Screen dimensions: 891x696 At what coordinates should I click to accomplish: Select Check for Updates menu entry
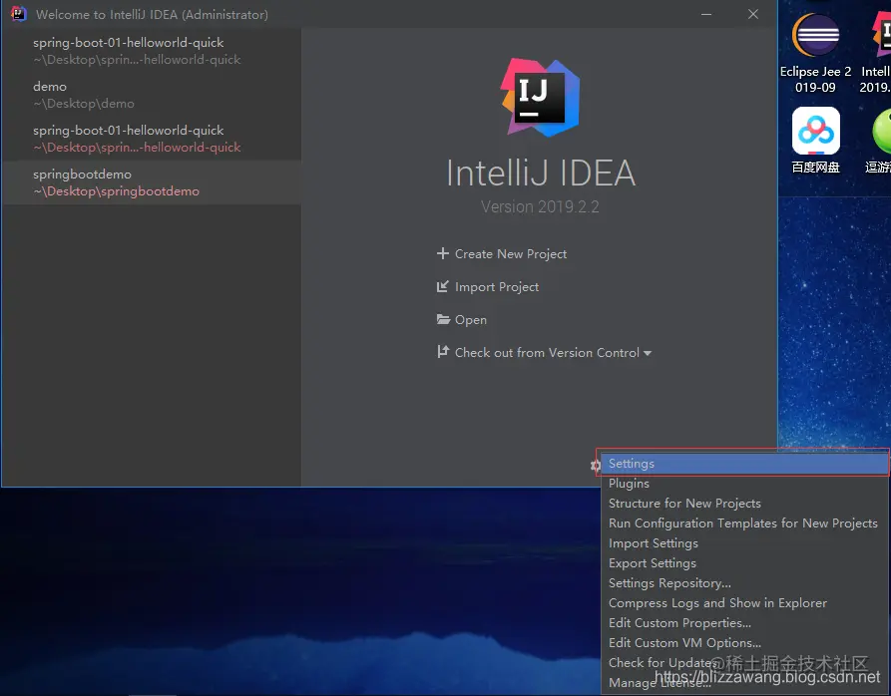pyautogui.click(x=744, y=662)
